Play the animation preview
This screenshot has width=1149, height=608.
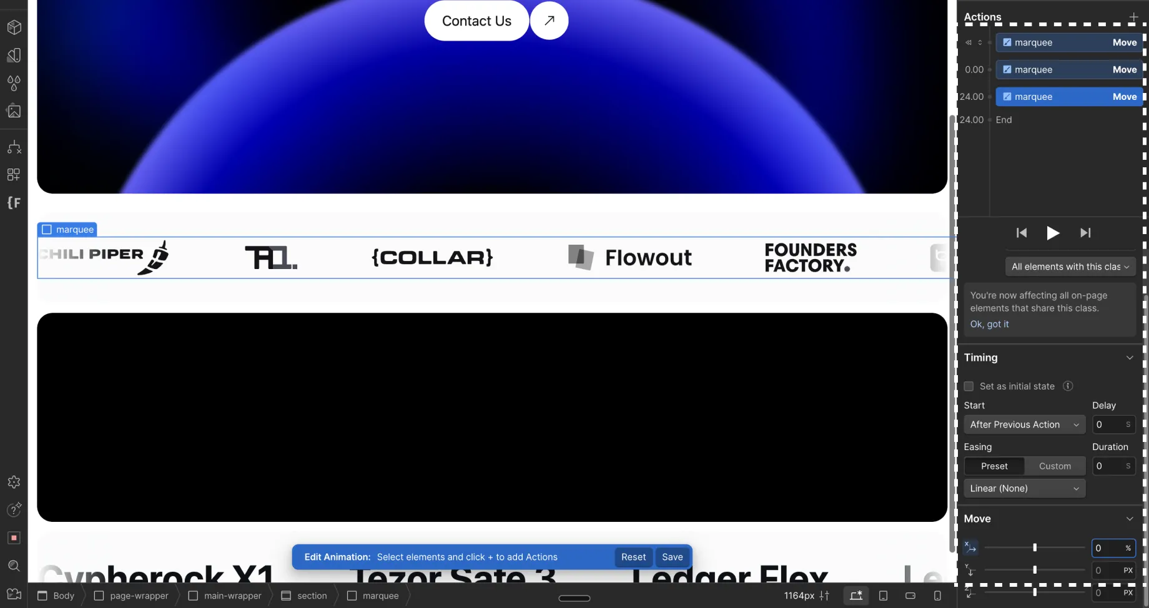coord(1053,233)
